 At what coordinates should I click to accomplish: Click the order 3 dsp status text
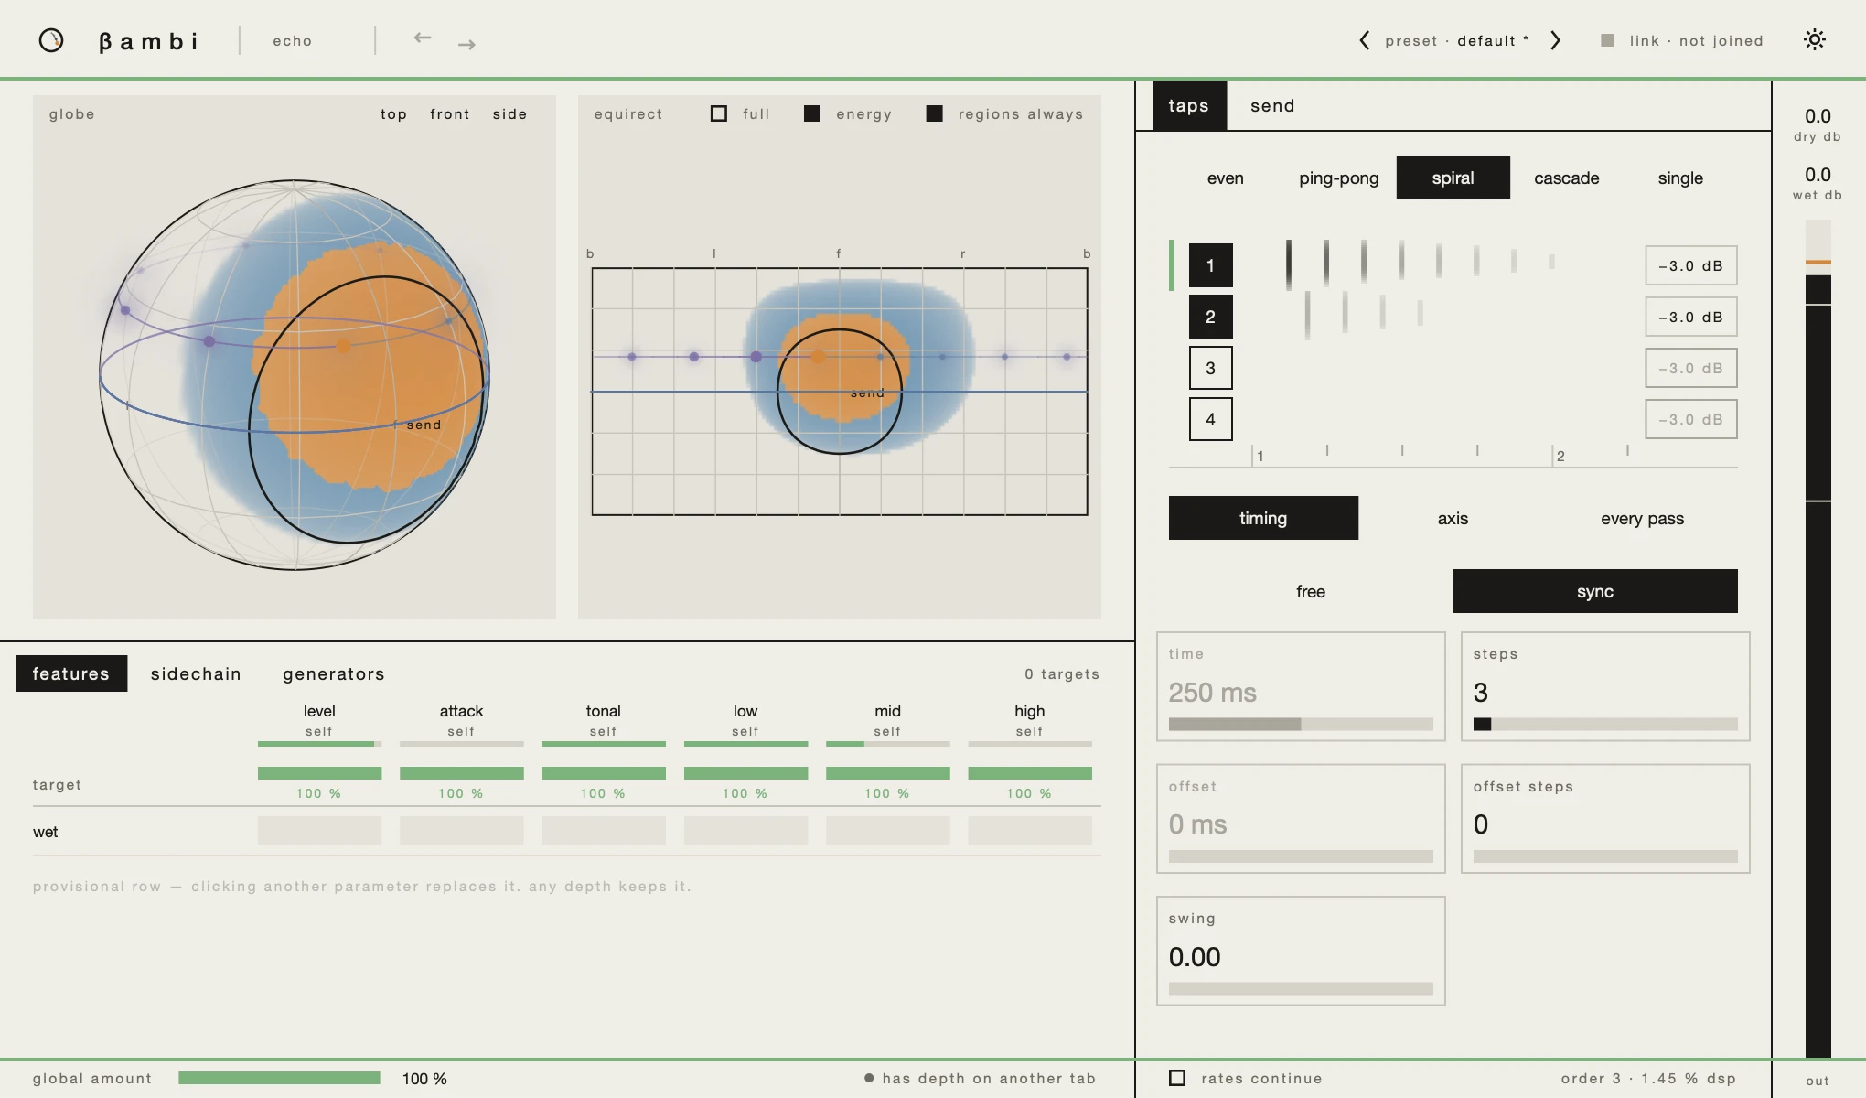point(1648,1078)
